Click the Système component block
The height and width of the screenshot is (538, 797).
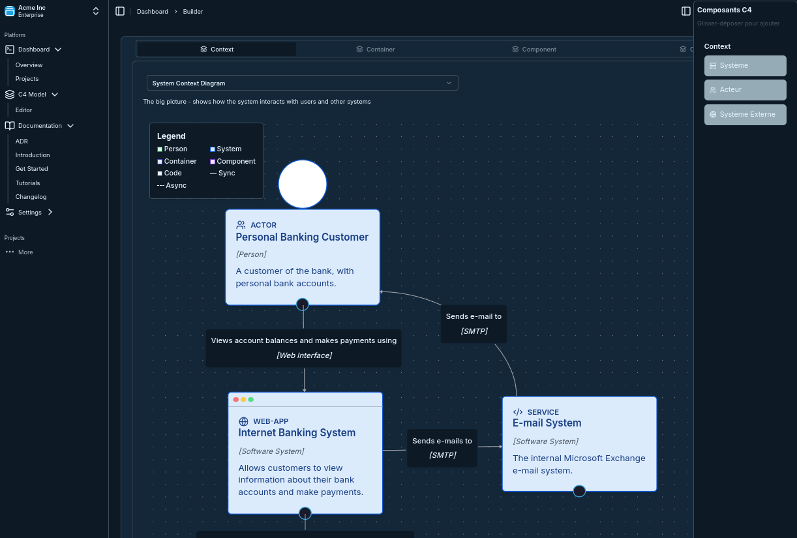[745, 66]
